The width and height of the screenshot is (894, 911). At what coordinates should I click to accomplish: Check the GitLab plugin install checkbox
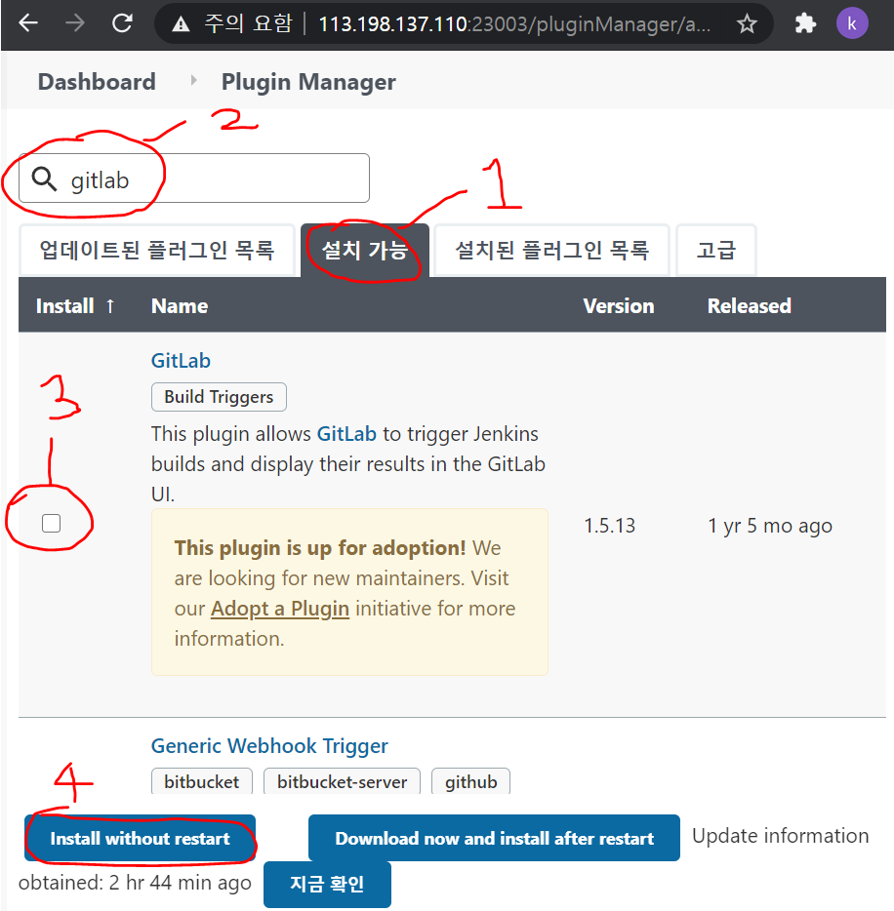pyautogui.click(x=51, y=523)
